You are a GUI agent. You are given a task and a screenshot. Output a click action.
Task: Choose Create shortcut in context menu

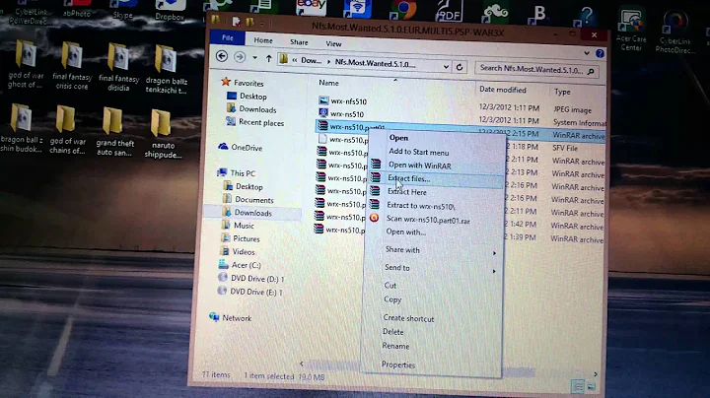(x=408, y=318)
